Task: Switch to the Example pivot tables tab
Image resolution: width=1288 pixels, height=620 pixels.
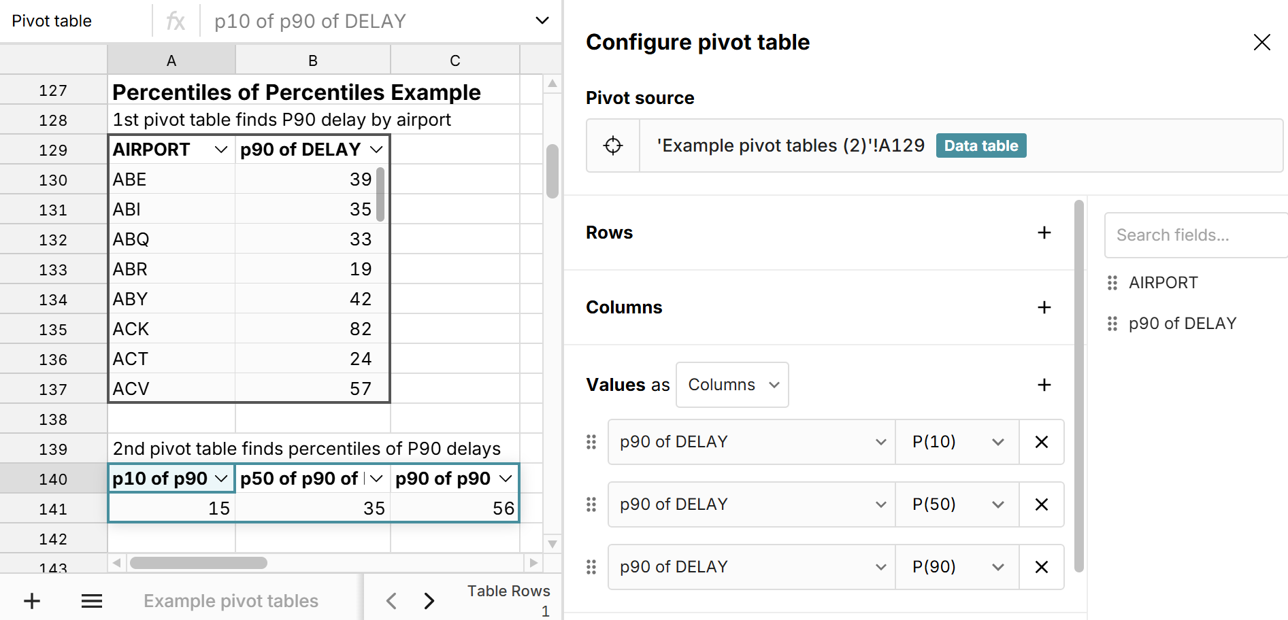Action: [x=231, y=601]
